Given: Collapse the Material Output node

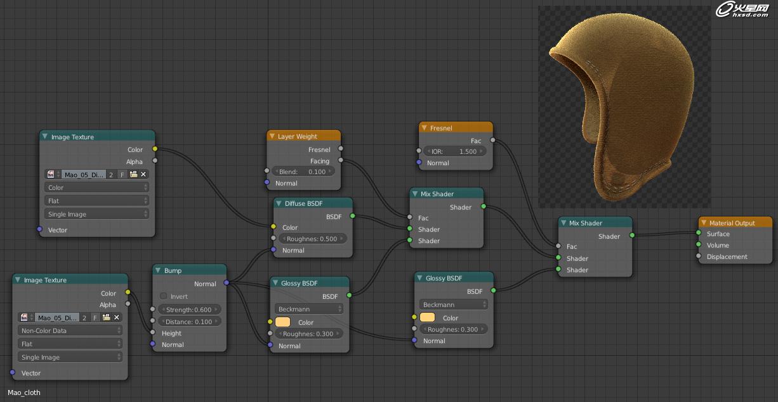Looking at the screenshot, I should [704, 223].
